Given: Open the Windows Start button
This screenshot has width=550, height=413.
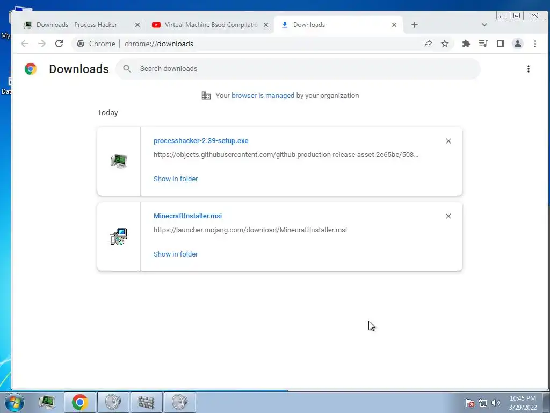Looking at the screenshot, I should [15, 402].
